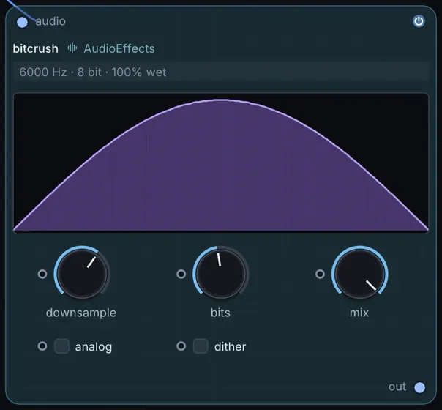Click the out port label
Image resolution: width=442 pixels, height=410 pixels.
tap(397, 387)
